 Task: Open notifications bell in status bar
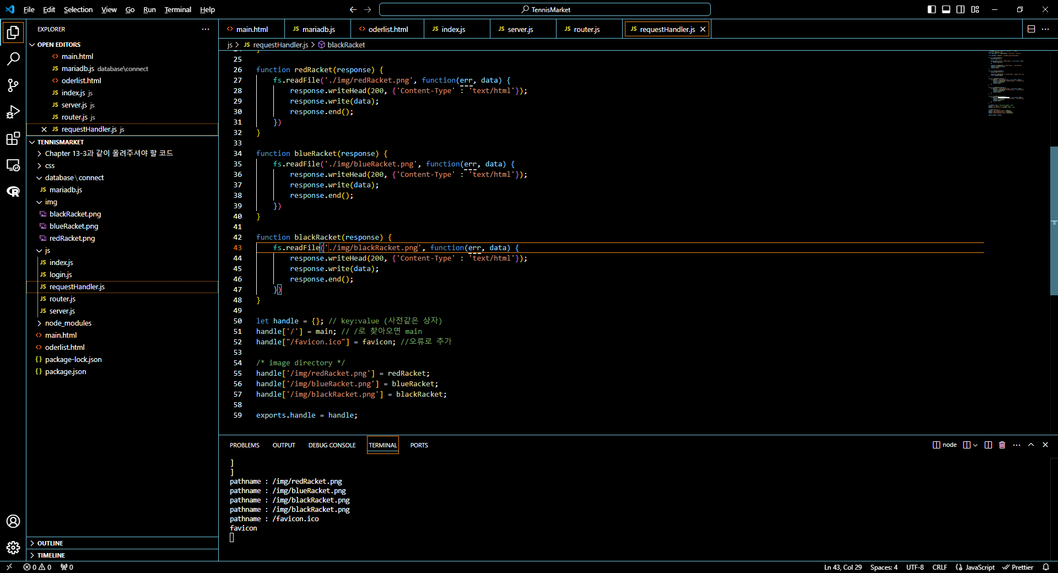click(x=1046, y=567)
